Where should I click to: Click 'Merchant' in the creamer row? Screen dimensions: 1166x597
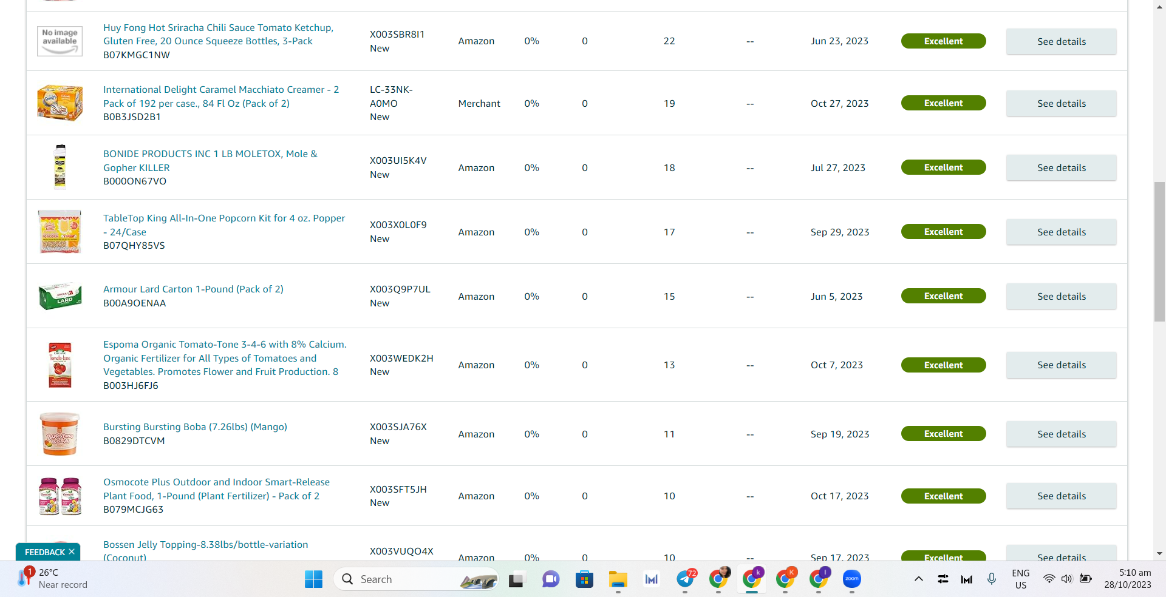[479, 104]
